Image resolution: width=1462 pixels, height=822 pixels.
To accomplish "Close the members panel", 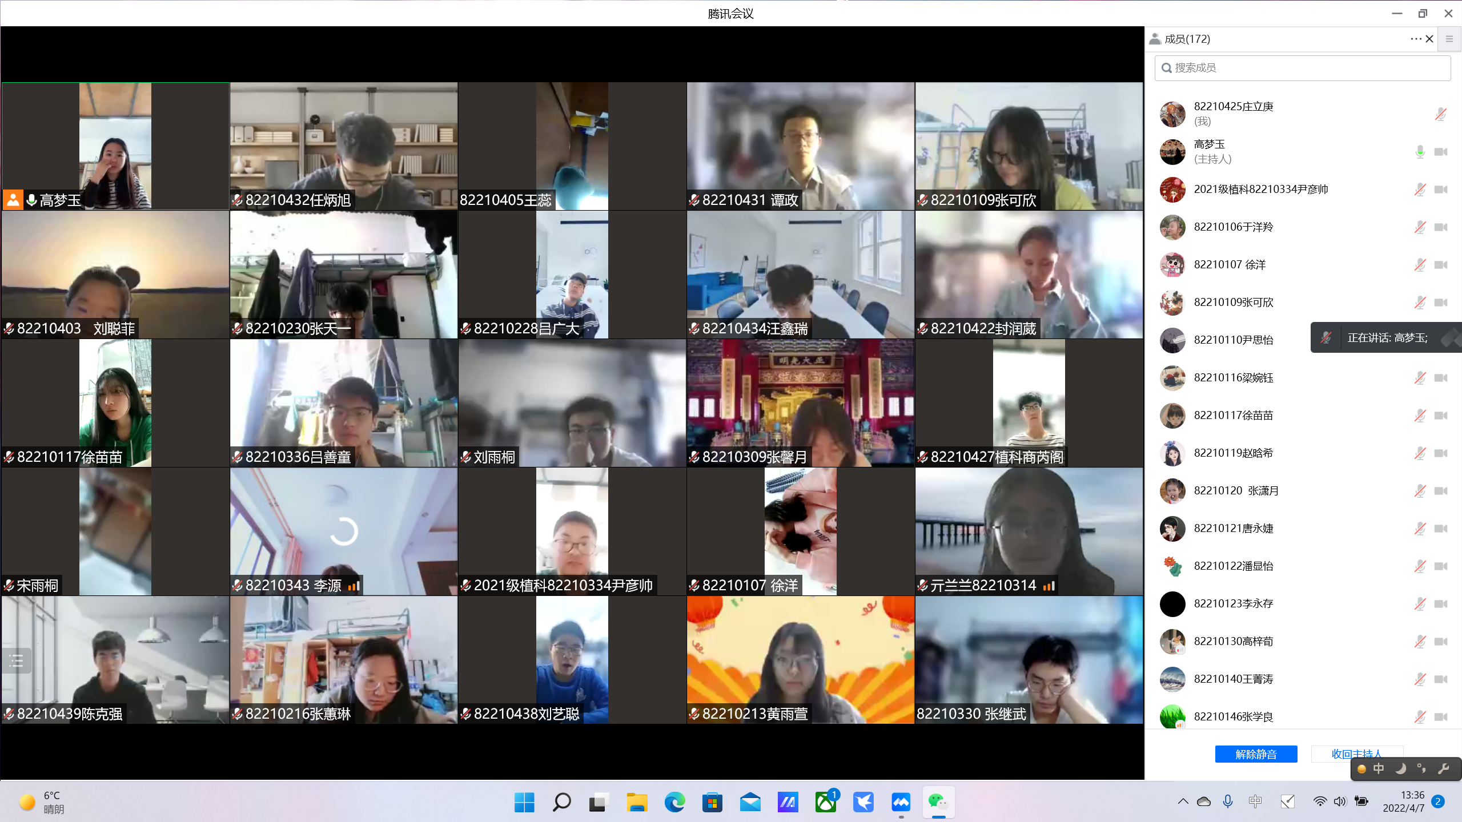I will [1429, 39].
